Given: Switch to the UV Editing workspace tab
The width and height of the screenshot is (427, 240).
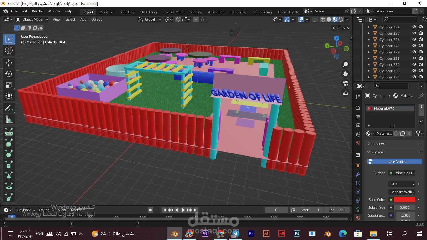Looking at the screenshot, I should coord(148,12).
